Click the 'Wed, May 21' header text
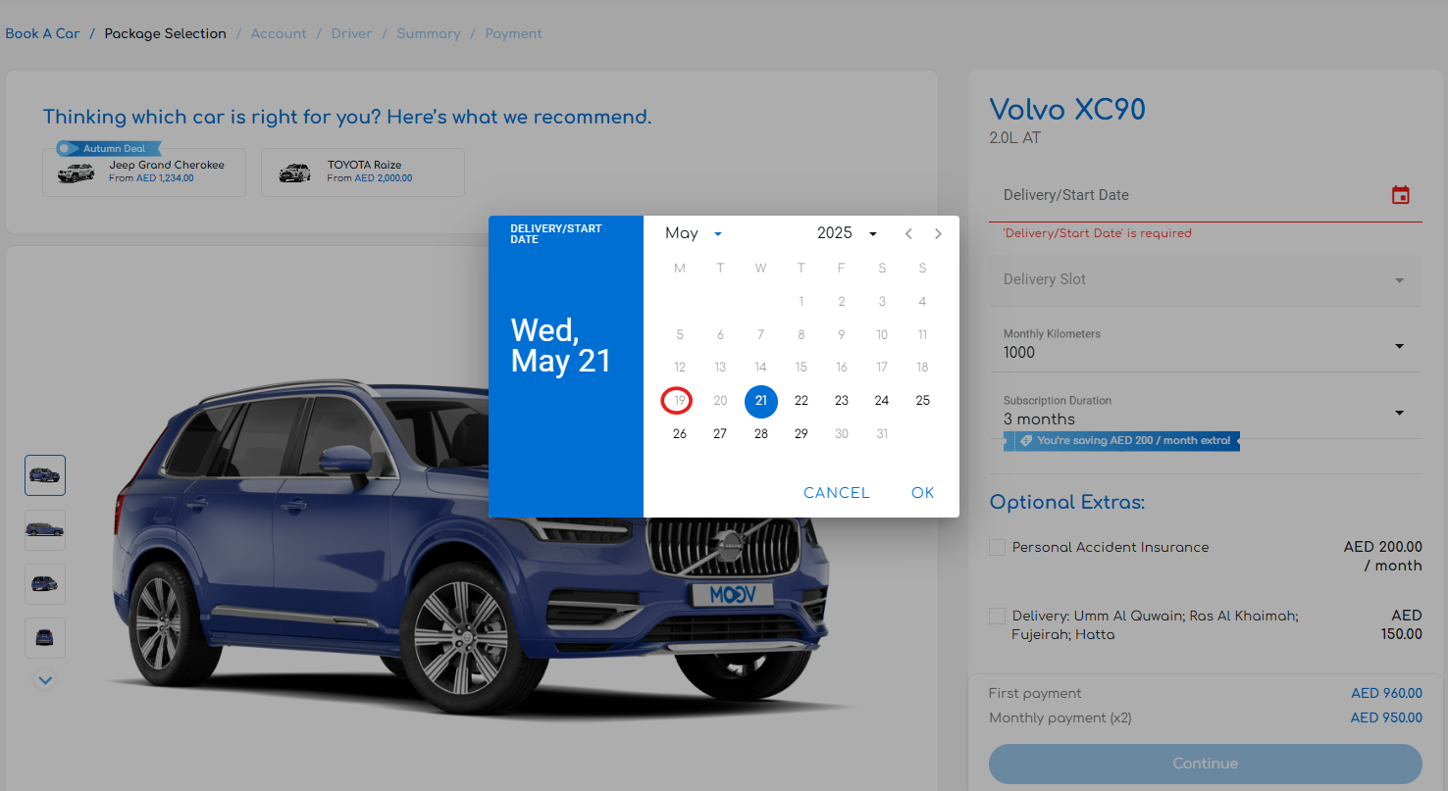Image resolution: width=1448 pixels, height=791 pixels. point(560,345)
